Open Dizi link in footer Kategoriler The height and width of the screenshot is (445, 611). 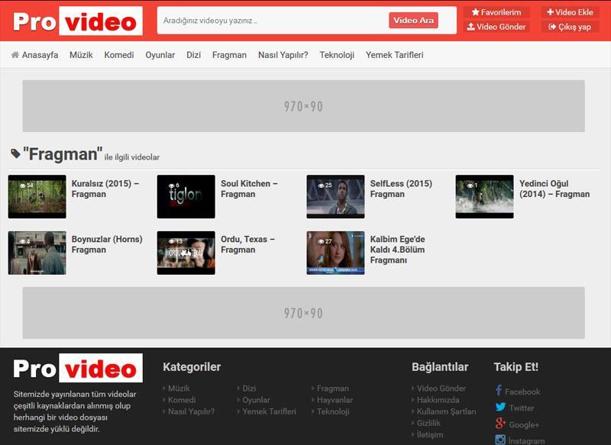249,389
